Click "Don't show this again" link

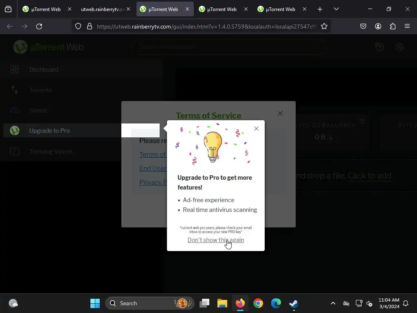pos(216,240)
